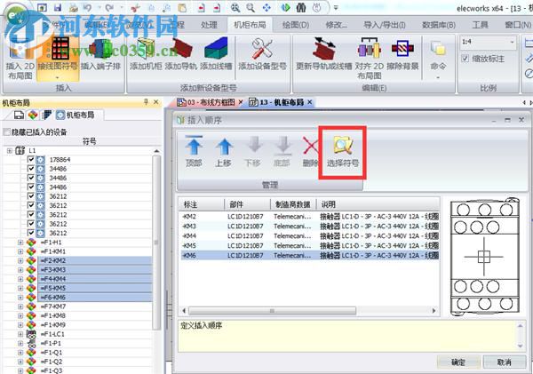Viewport: 533px width, 374px height.
Task: Select the =F5-KM5 tree item
Action: pos(94,289)
